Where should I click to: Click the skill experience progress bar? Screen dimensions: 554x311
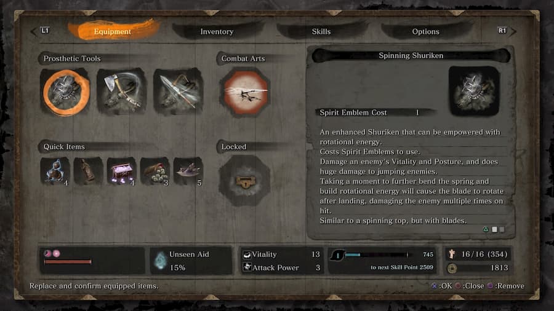pos(377,254)
